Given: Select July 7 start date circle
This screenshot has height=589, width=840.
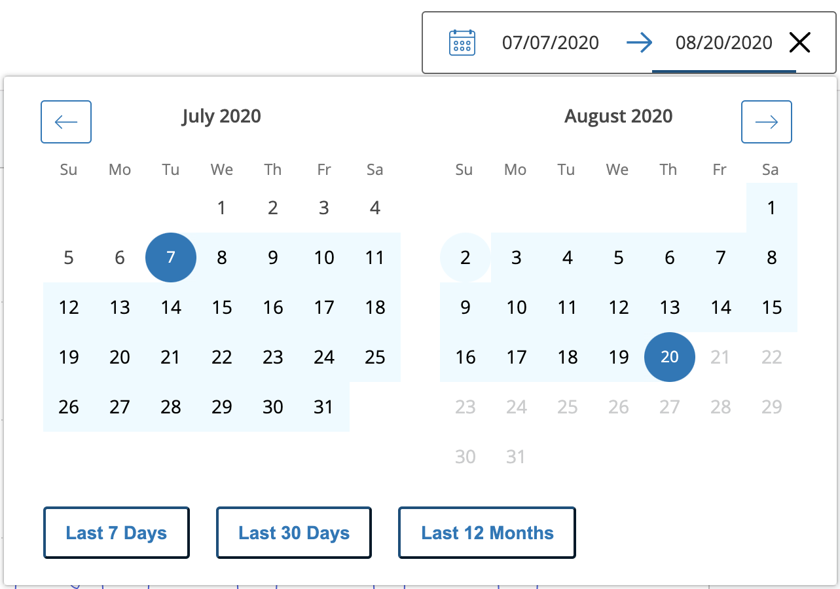Looking at the screenshot, I should pos(171,257).
